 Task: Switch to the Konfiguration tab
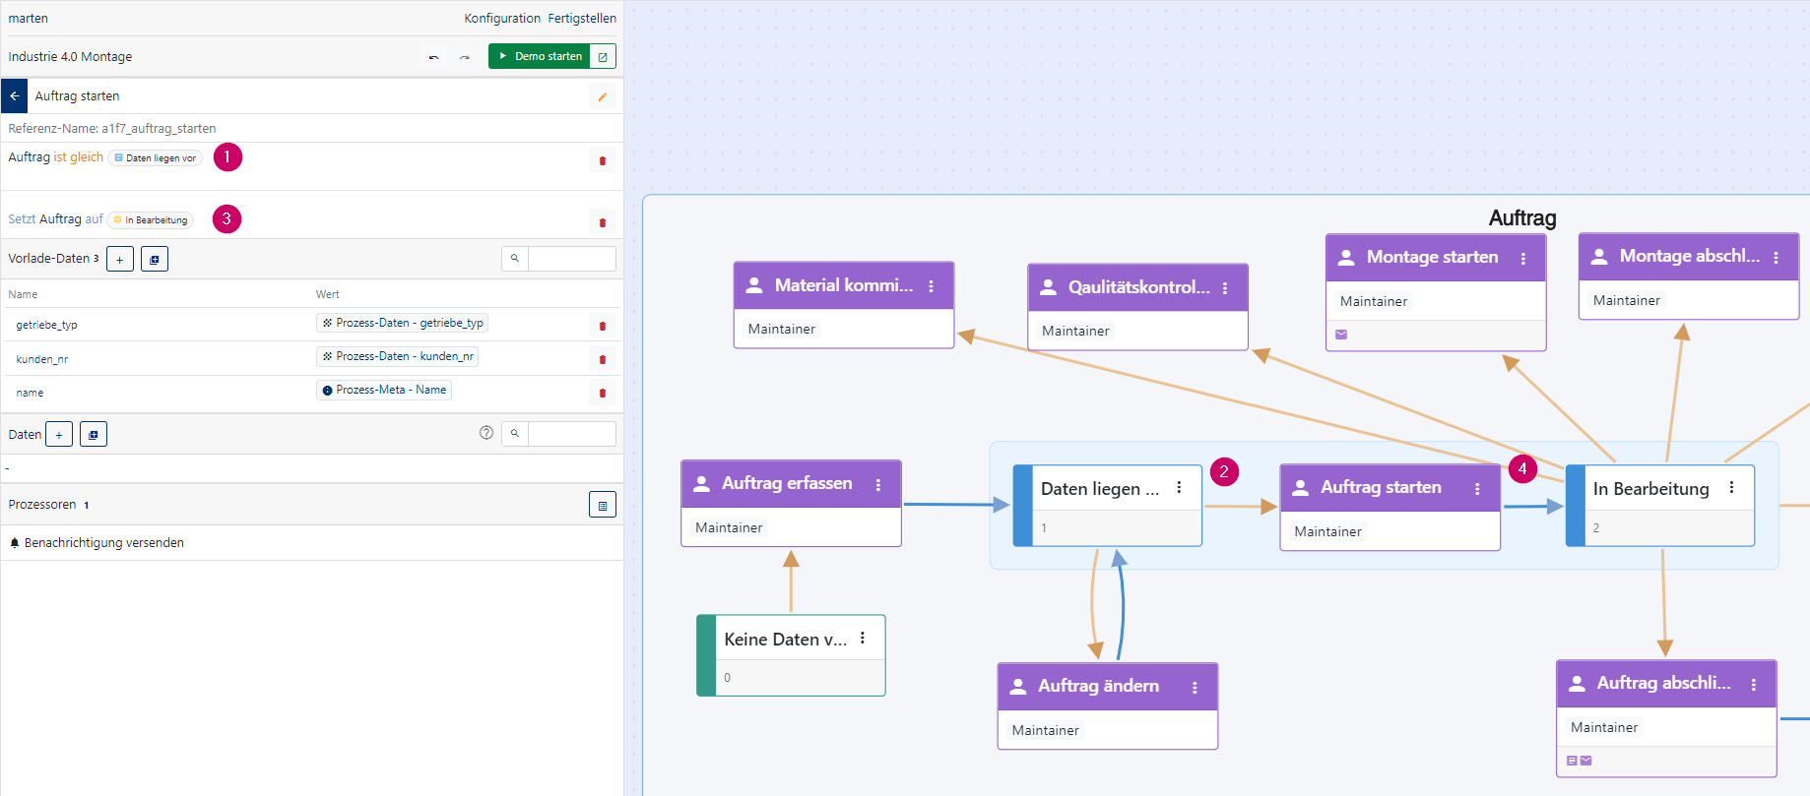pos(502,19)
